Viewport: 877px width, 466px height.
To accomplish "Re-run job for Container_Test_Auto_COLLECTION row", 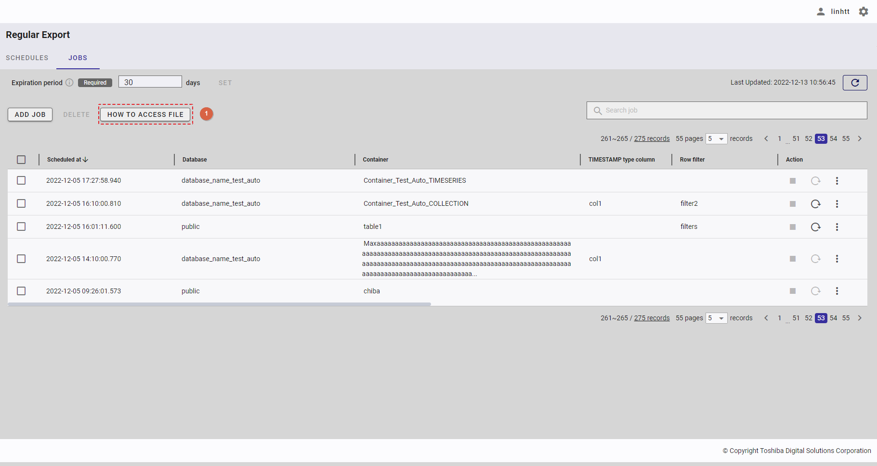I will (815, 204).
